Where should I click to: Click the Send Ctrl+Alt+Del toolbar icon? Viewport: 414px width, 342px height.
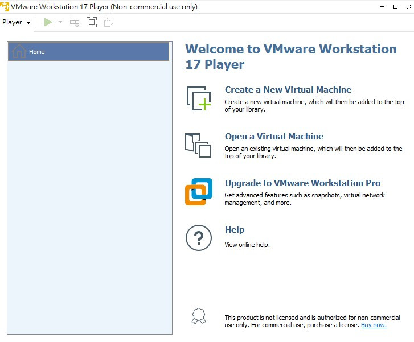pos(75,22)
